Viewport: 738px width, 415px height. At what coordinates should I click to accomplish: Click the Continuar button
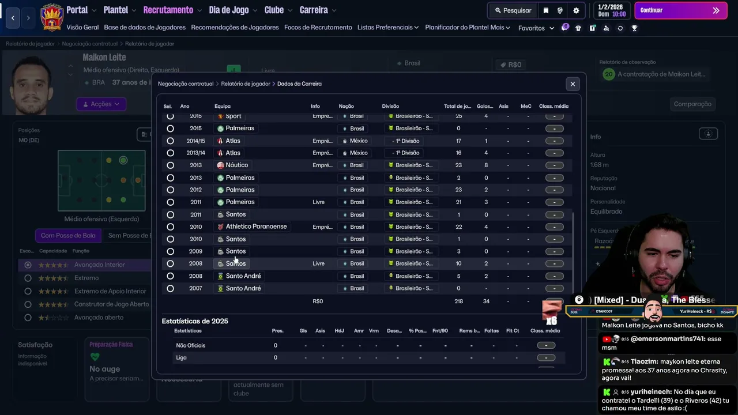[x=680, y=10]
